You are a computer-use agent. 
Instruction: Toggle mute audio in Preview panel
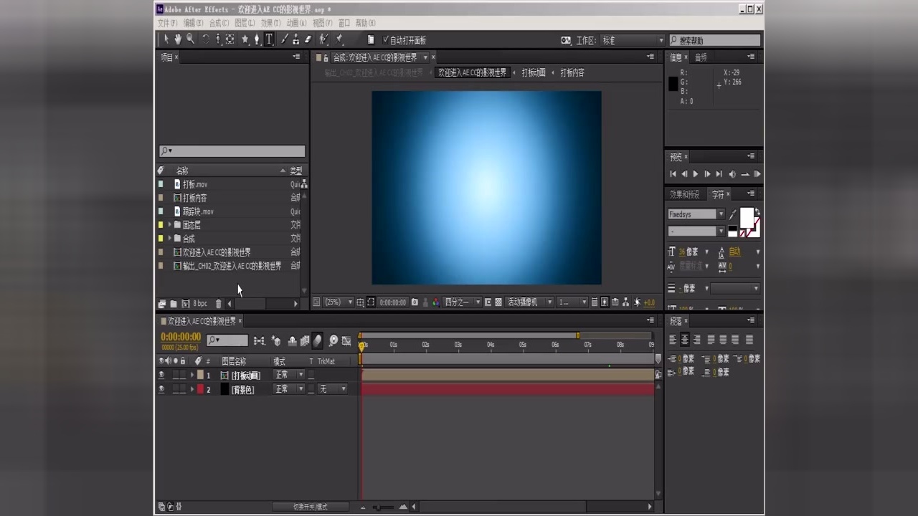point(732,174)
